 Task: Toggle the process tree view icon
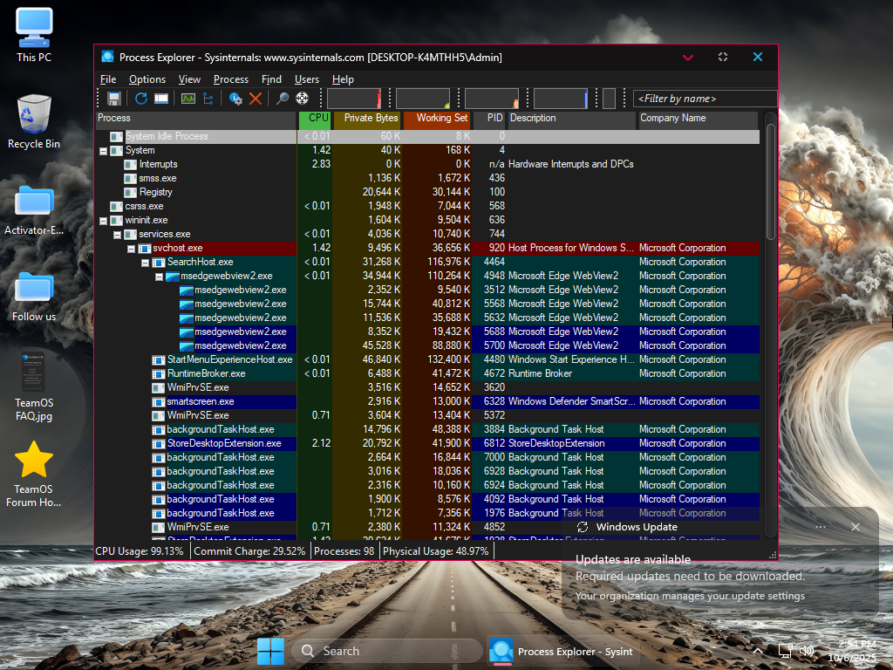[208, 99]
